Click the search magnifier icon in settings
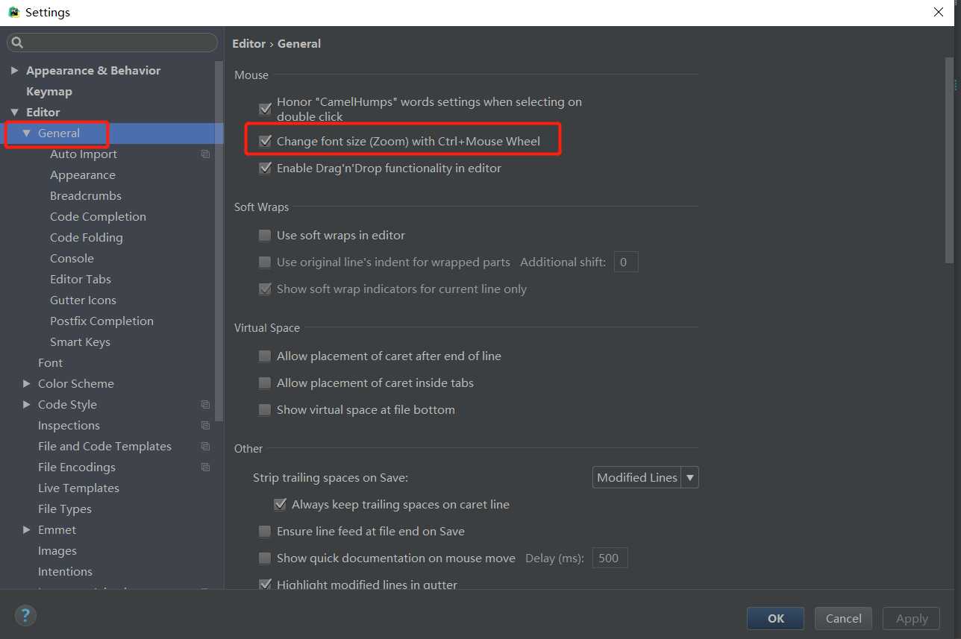Screen dimensions: 961x639 [18, 43]
